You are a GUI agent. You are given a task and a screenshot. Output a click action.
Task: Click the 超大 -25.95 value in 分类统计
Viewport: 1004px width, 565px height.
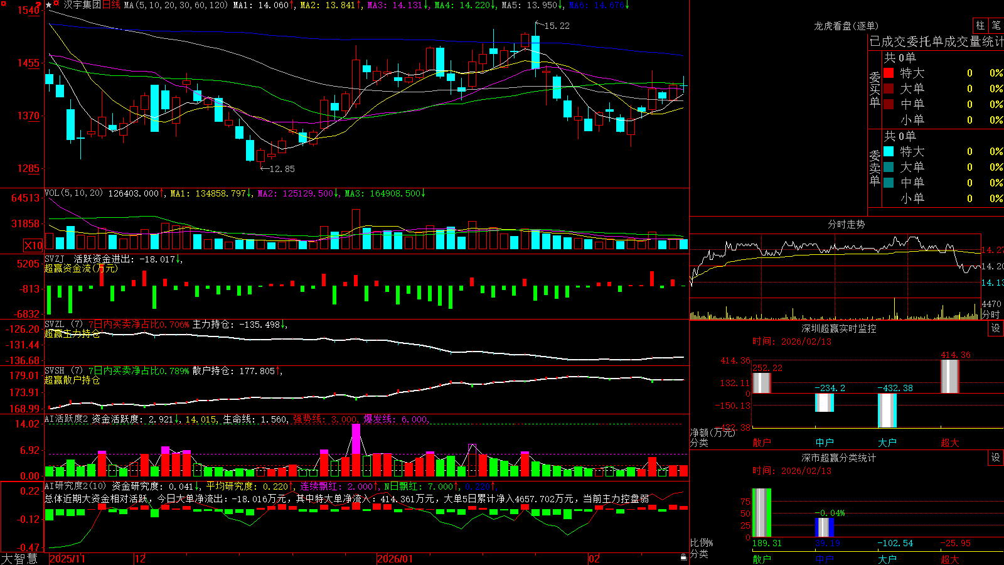[x=956, y=543]
